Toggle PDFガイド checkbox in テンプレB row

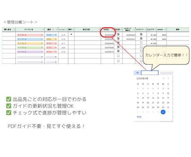[x=141, y=38]
